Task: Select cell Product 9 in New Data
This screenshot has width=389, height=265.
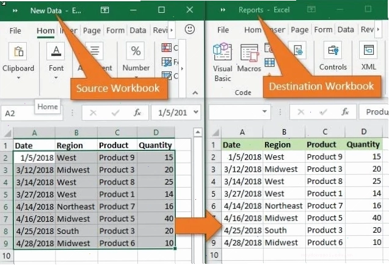Action: [x=117, y=158]
